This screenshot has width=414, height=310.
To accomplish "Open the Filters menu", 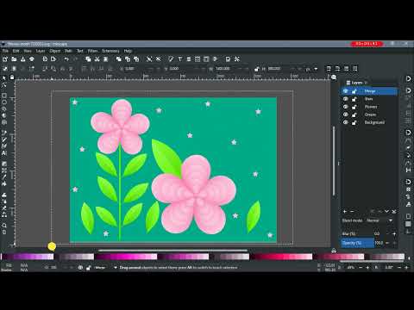I will (92, 51).
